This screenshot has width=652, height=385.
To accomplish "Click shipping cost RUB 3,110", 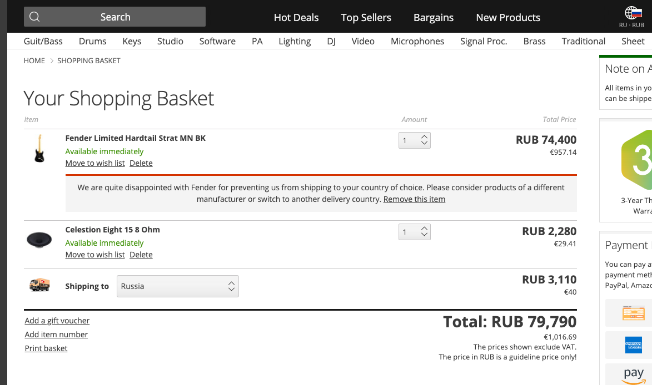I will pos(549,280).
